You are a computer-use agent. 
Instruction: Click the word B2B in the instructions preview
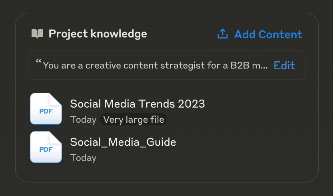(240, 65)
